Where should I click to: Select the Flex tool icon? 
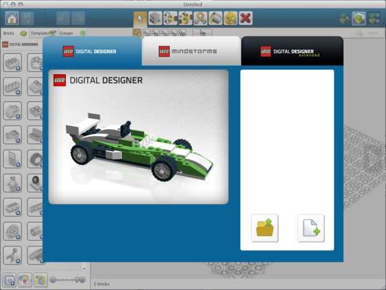pos(200,18)
